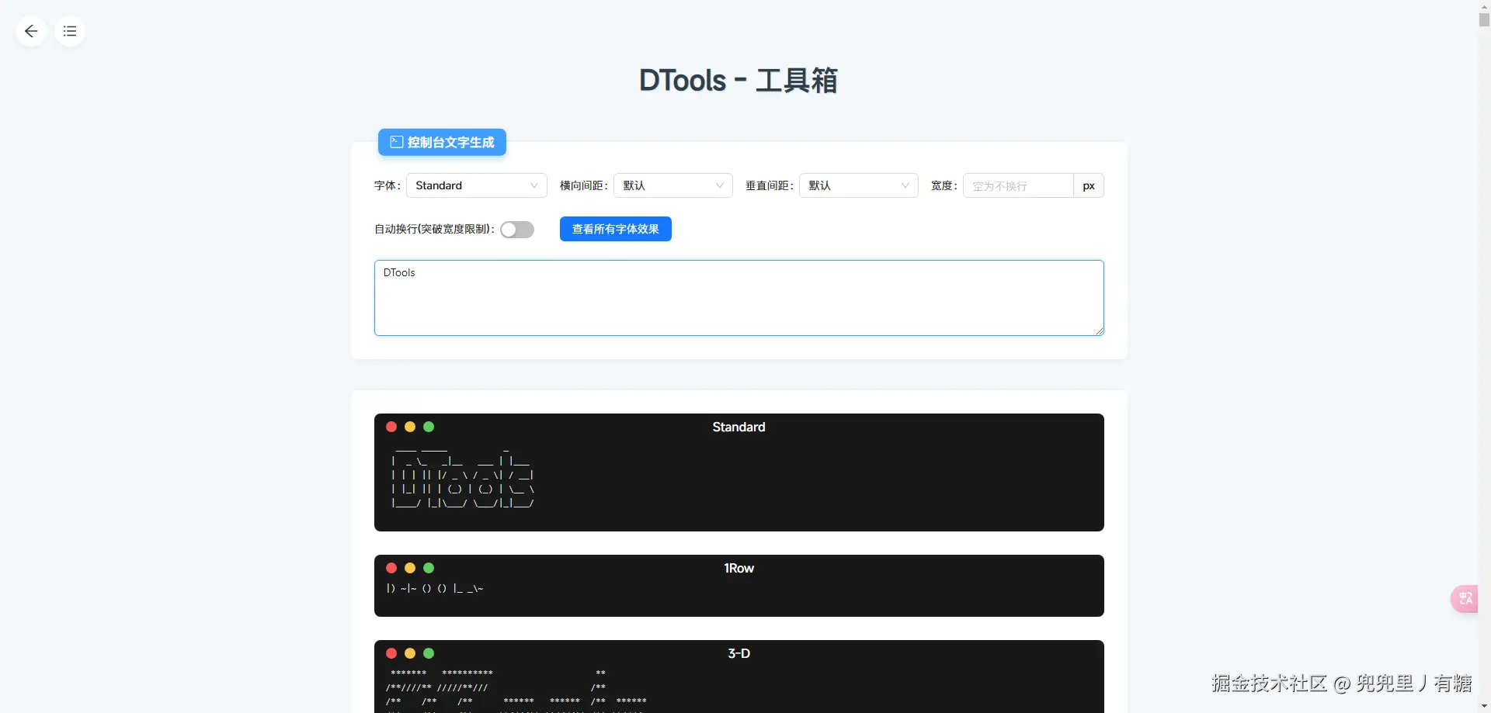Screen dimensions: 1491x713
Task: Click red dot in Standard terminal card
Action: tap(391, 427)
